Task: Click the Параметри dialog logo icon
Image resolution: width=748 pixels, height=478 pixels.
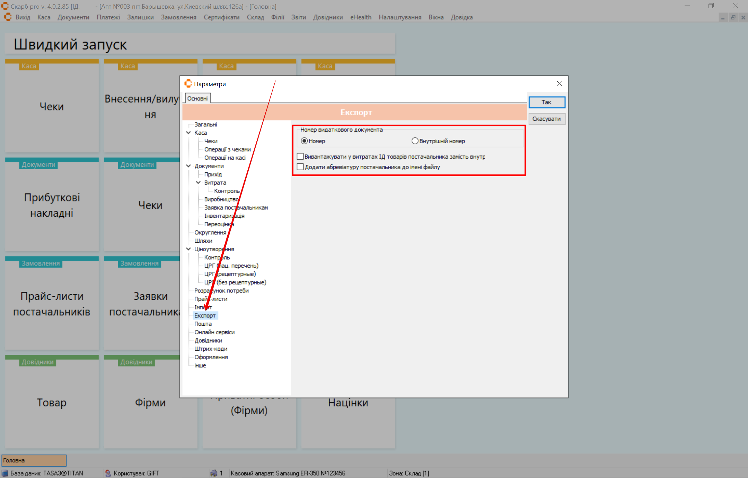Action: [x=188, y=84]
